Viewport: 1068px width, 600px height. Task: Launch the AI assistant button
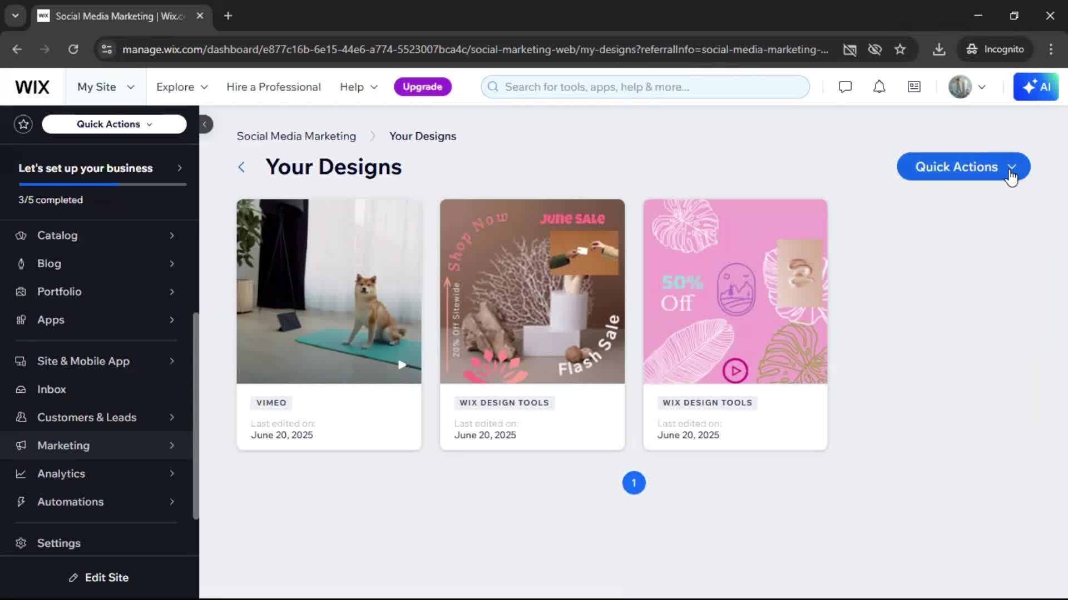[x=1036, y=87]
